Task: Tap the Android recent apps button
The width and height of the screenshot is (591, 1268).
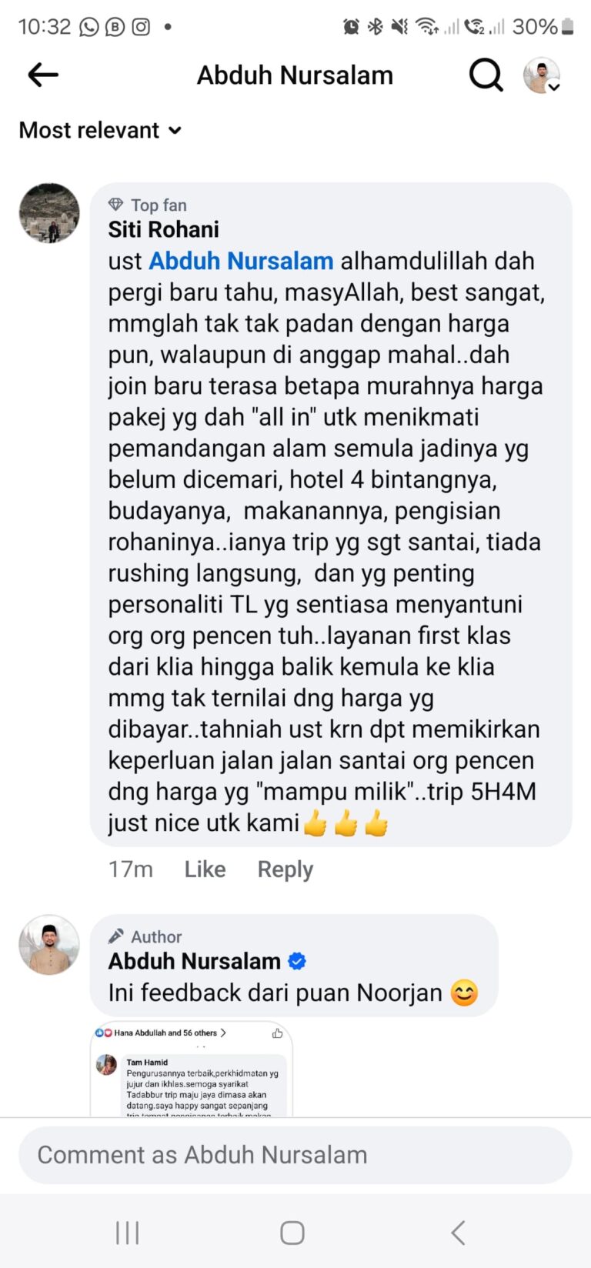Action: point(128,1233)
